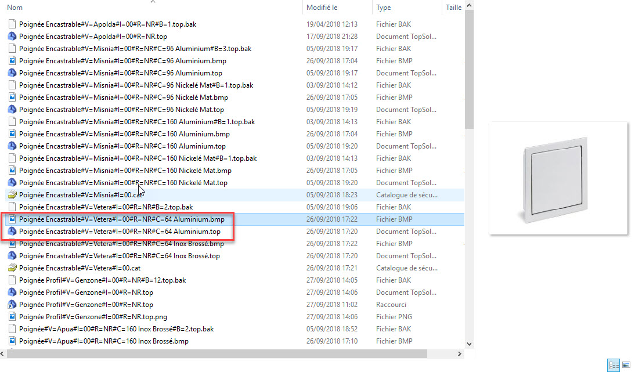
Task: Click BMP icon of Misnia C=96 Aluminium.bmp
Action: point(12,61)
